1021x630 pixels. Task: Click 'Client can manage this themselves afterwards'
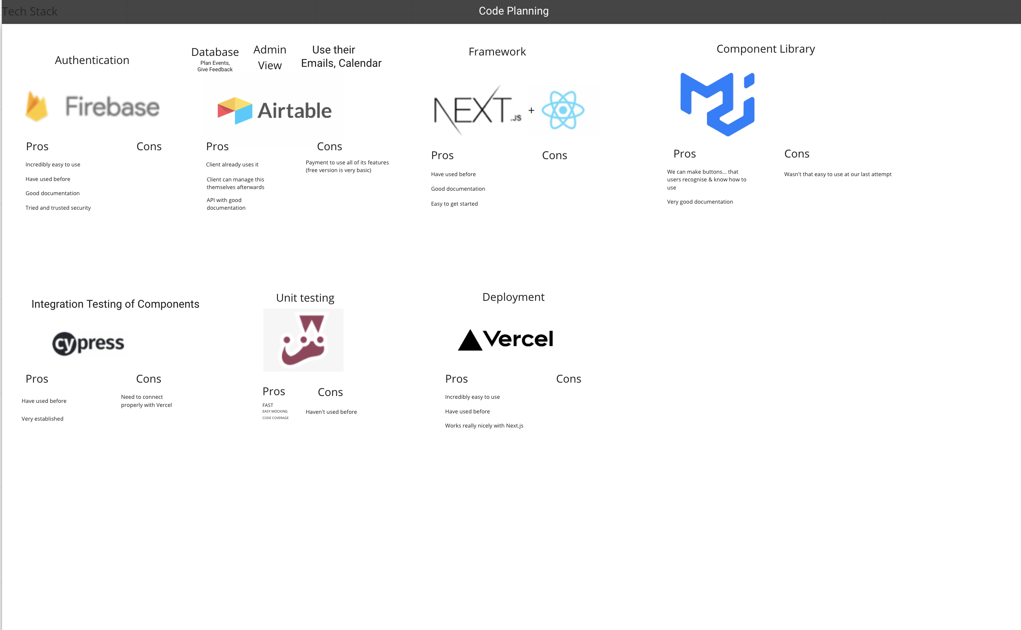(x=235, y=183)
